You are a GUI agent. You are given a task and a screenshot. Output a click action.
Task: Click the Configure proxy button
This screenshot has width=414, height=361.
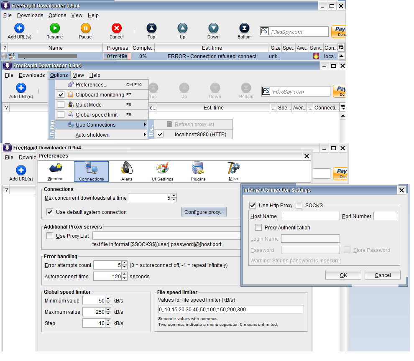[x=204, y=212]
